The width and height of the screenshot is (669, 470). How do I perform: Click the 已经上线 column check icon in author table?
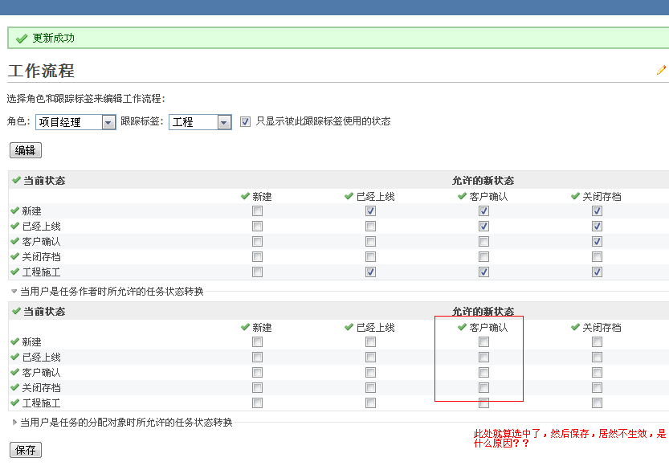[349, 327]
